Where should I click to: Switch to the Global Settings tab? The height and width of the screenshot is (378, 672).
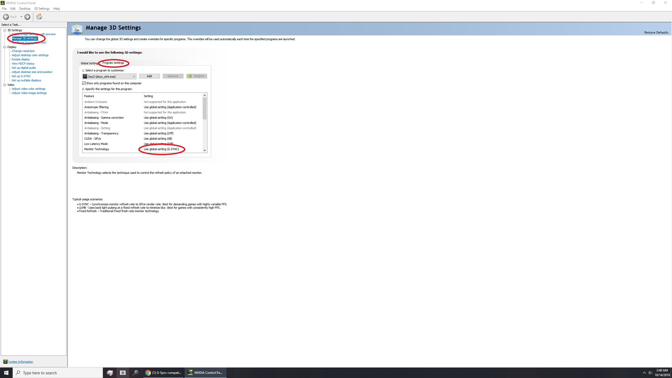[89, 63]
